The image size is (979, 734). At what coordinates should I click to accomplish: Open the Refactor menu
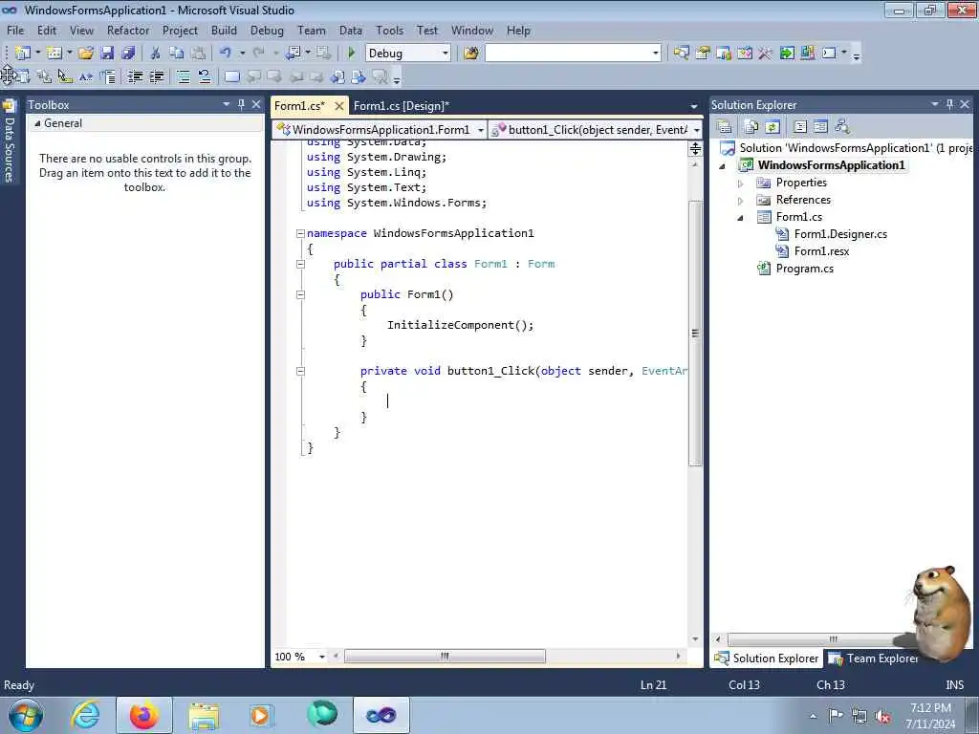(x=128, y=30)
